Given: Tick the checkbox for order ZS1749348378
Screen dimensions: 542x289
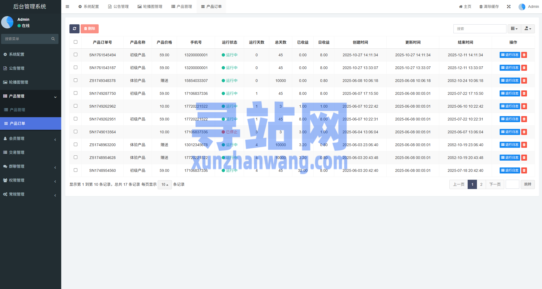Looking at the screenshot, I should [x=76, y=80].
